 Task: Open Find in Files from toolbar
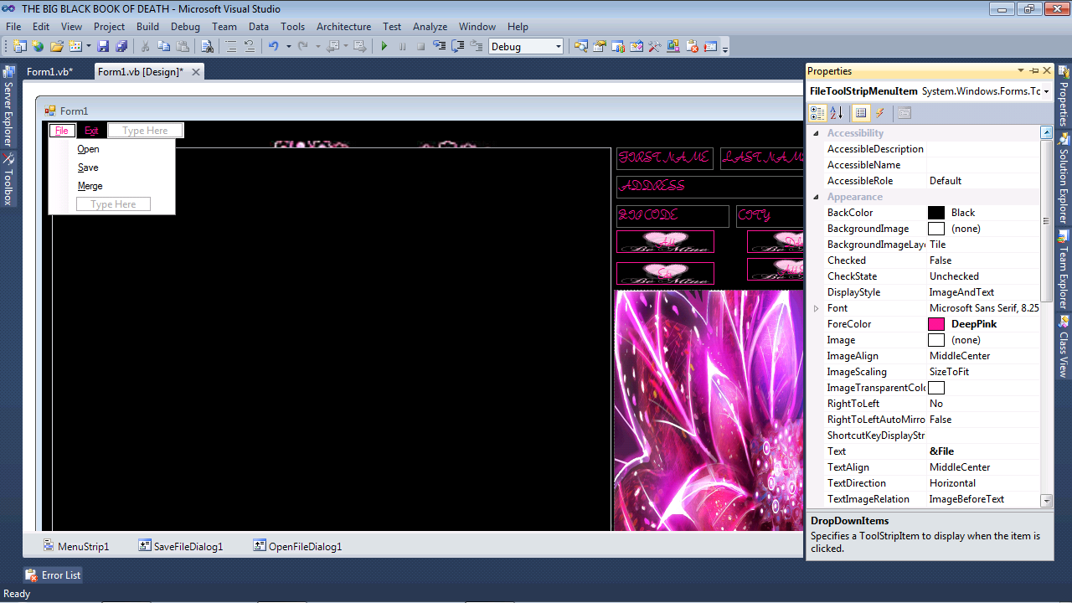(207, 47)
